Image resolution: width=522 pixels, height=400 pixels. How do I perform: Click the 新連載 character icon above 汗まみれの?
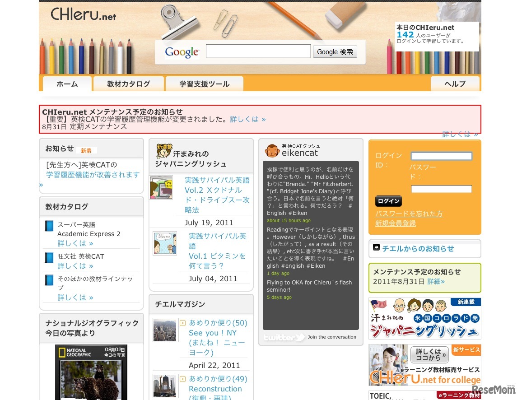click(x=164, y=151)
